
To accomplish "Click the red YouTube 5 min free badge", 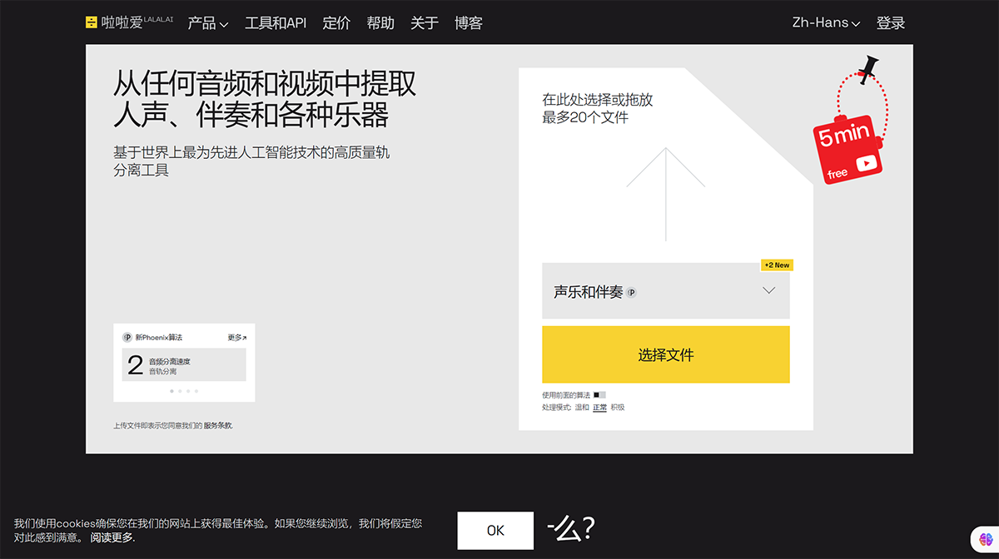I will (846, 151).
